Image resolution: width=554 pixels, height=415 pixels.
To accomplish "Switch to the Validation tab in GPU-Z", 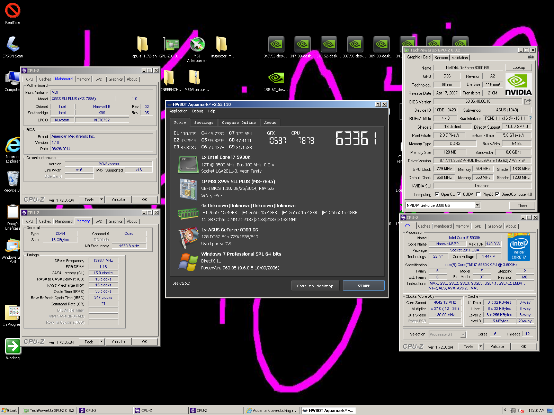I will point(459,58).
